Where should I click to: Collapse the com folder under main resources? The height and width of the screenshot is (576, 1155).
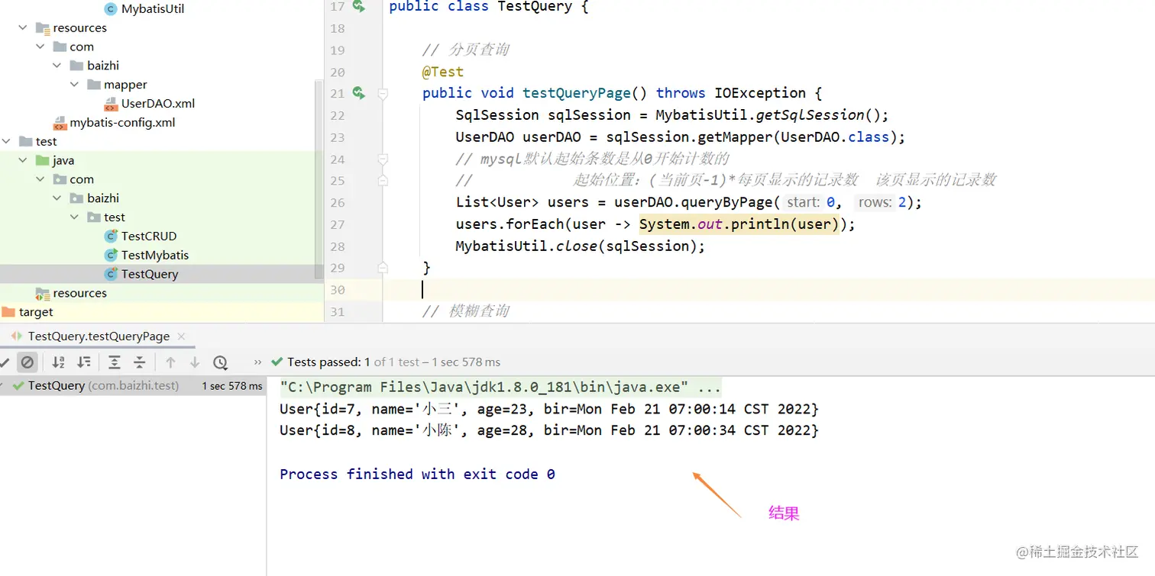[x=40, y=47]
